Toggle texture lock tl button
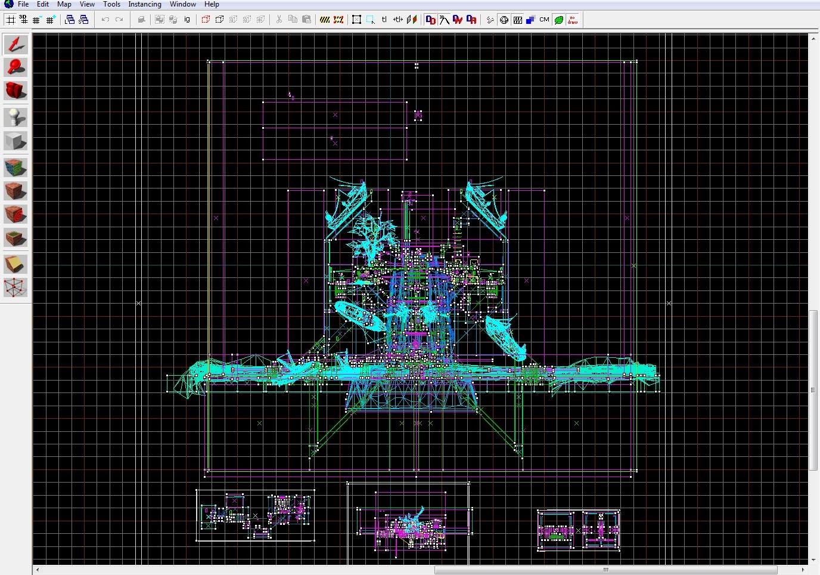 384,20
